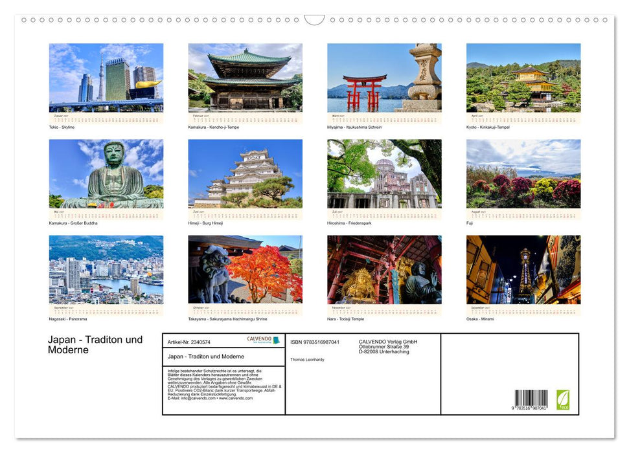Select the Nagasaki Panorama photo

coord(106,270)
